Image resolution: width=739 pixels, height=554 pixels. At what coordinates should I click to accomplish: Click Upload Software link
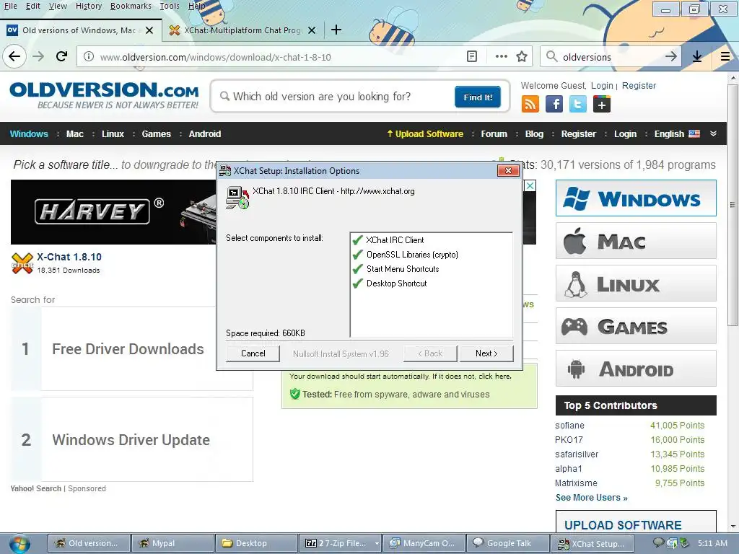pyautogui.click(x=425, y=133)
